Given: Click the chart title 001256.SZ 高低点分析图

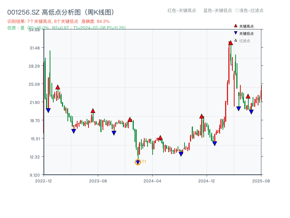Looking at the screenshot, I should (x=60, y=11).
